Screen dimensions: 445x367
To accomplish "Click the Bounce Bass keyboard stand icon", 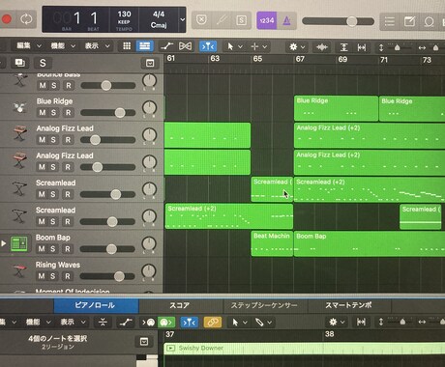I will (19, 80).
